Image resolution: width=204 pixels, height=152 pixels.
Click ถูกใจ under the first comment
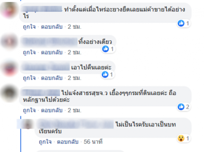tap(29, 27)
